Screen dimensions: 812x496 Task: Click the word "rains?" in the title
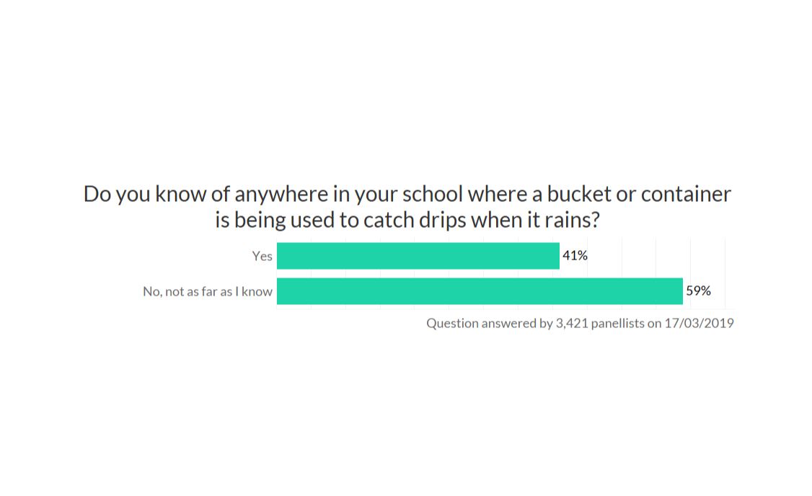(x=572, y=220)
